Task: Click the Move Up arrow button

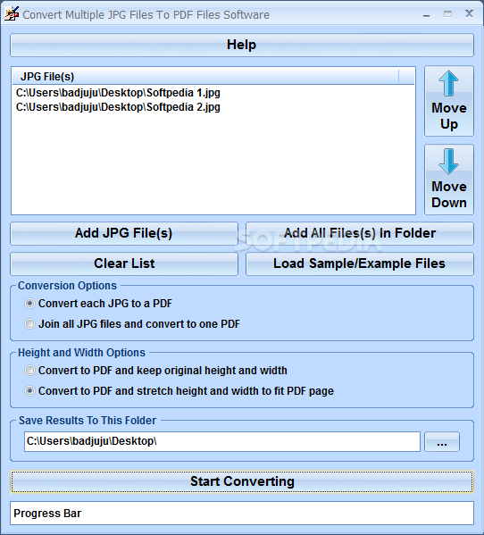Action: pos(449,101)
